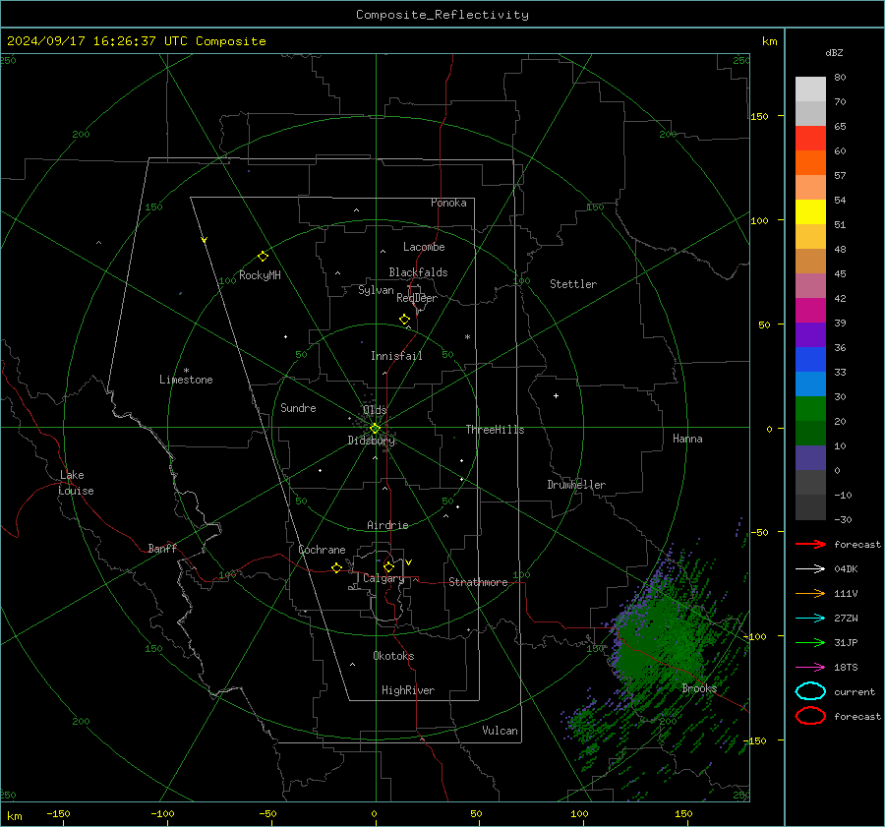Click the dBZ legend heading

pyautogui.click(x=834, y=52)
